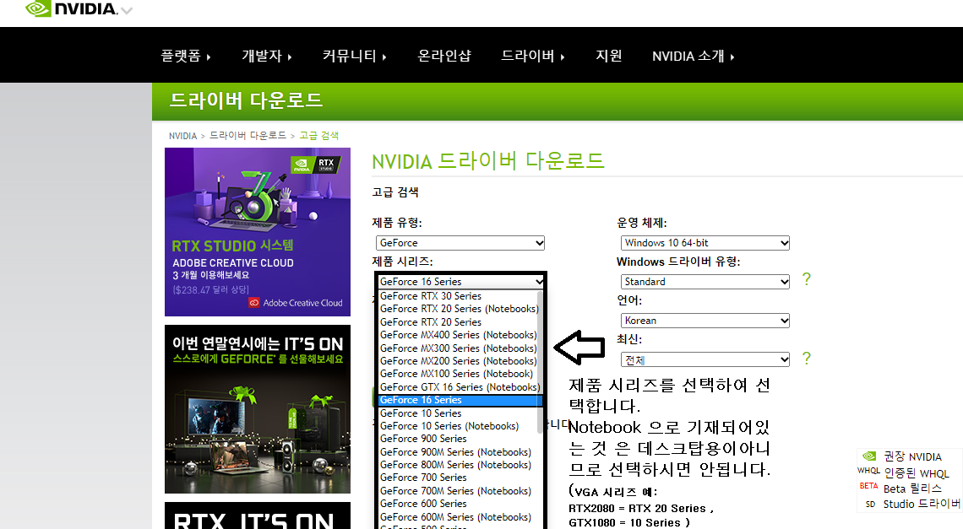Click the red BETA badge in the legend
963x529 pixels.
[x=868, y=486]
